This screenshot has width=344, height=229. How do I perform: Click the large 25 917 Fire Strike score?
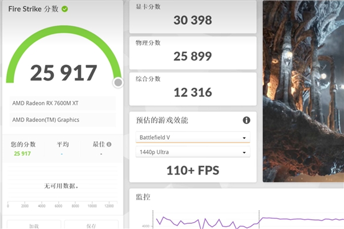[63, 73]
